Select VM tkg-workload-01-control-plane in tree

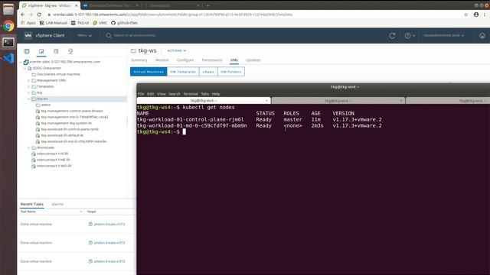(x=70, y=129)
